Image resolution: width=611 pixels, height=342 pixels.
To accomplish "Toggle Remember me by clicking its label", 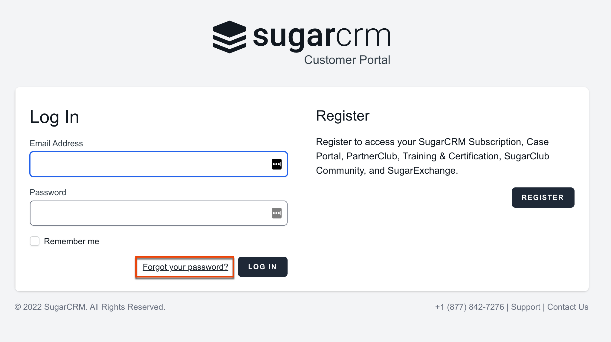I will point(71,241).
